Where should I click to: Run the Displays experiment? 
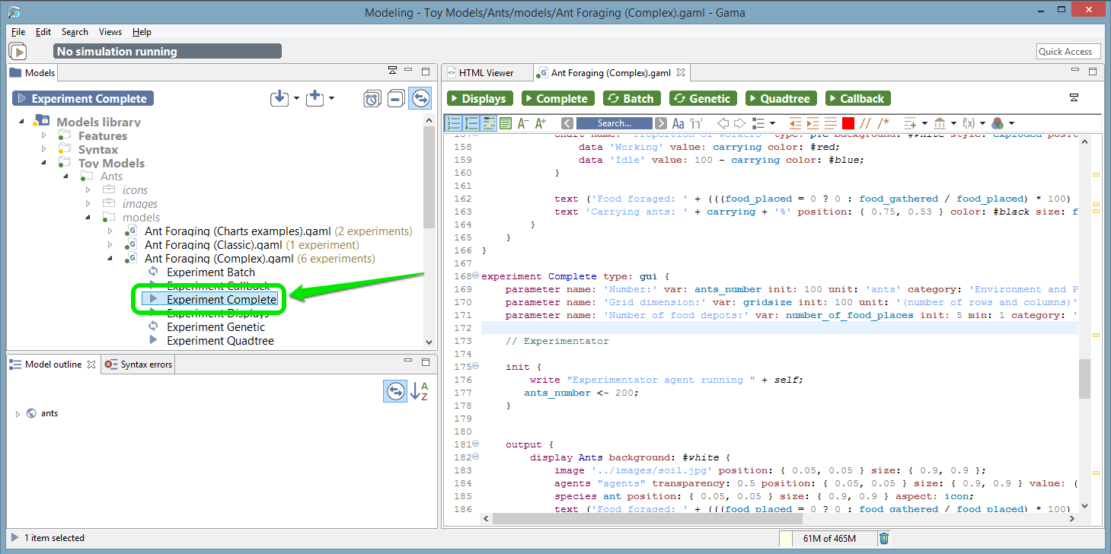pos(480,99)
